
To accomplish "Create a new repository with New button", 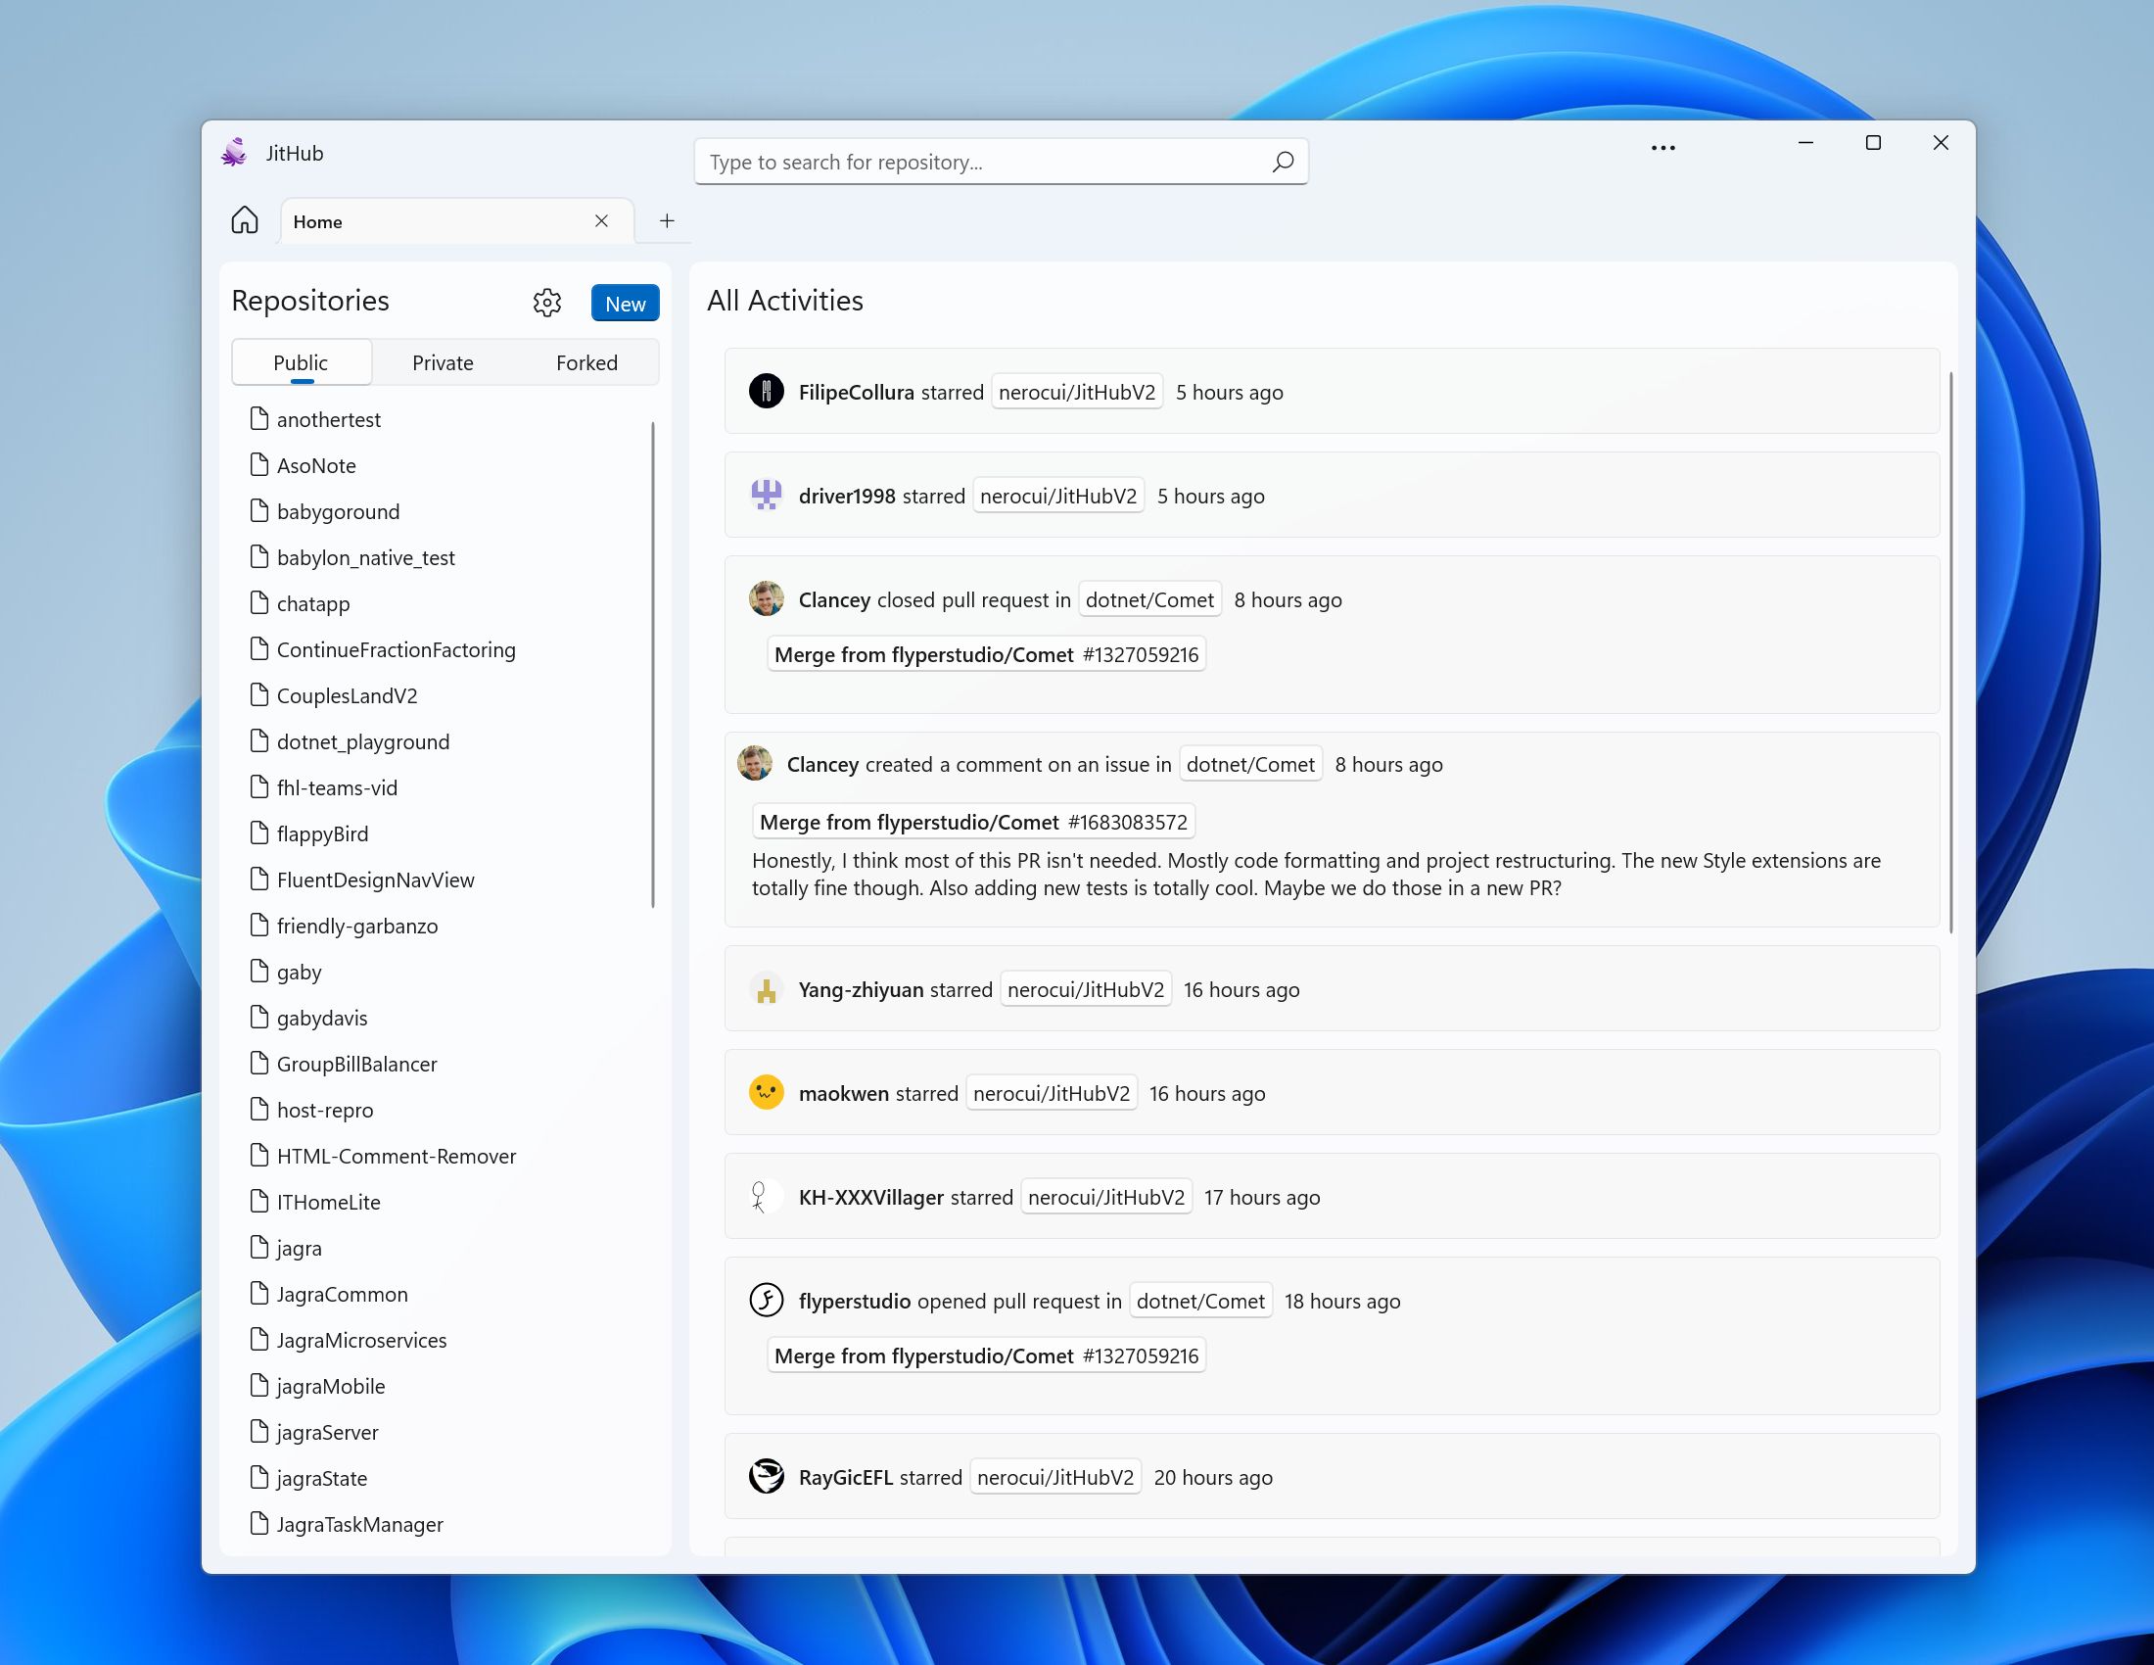I will tap(625, 304).
